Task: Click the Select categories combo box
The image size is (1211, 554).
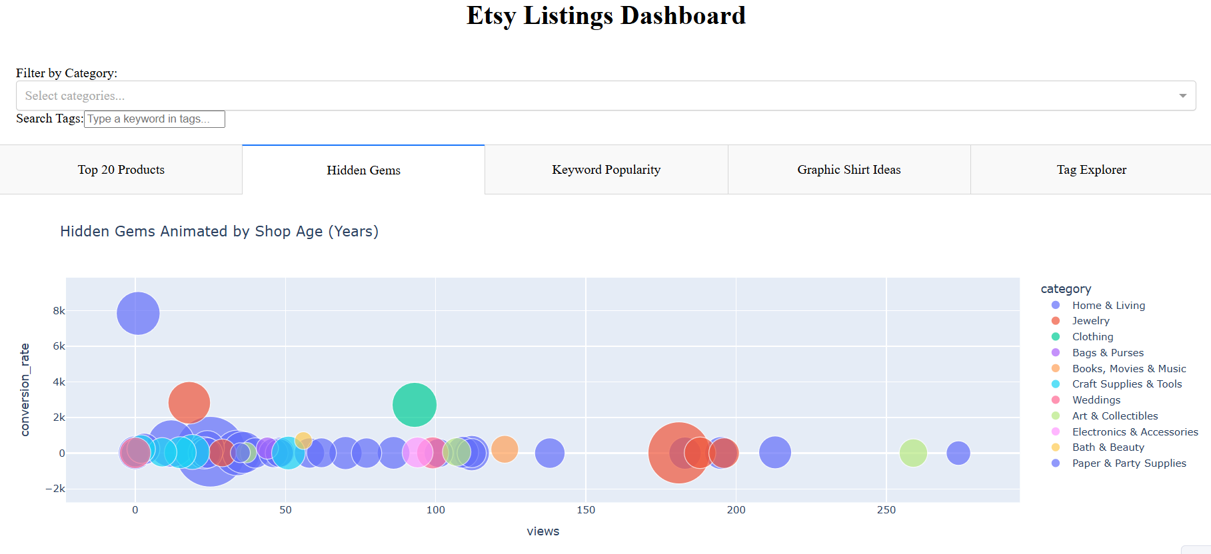Action: tap(606, 96)
